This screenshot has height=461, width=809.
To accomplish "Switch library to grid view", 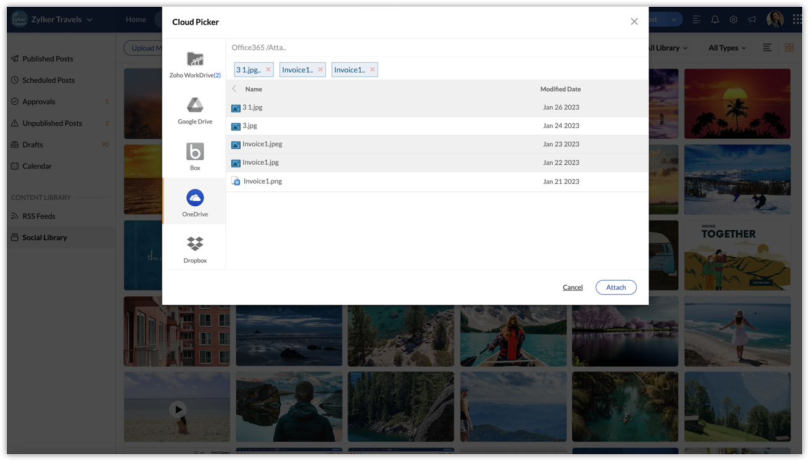I will point(789,48).
